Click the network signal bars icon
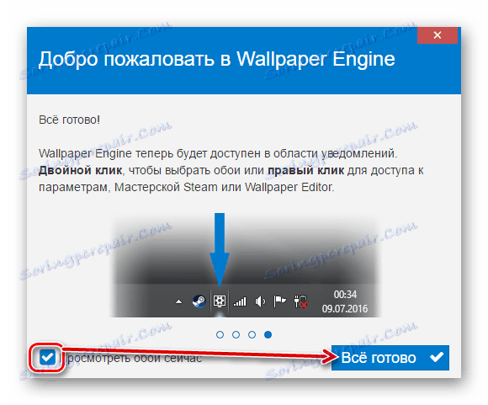The width and height of the screenshot is (488, 405). (240, 301)
